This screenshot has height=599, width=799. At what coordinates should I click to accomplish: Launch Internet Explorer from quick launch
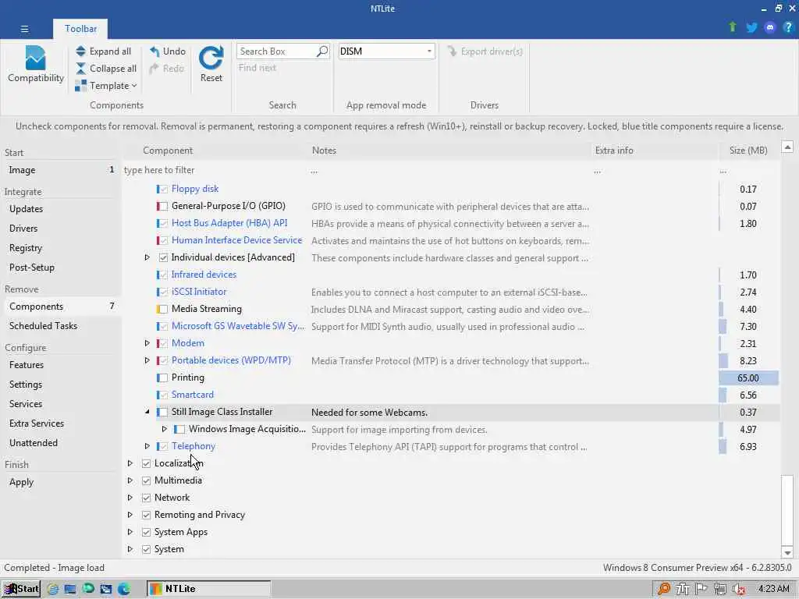(52, 589)
